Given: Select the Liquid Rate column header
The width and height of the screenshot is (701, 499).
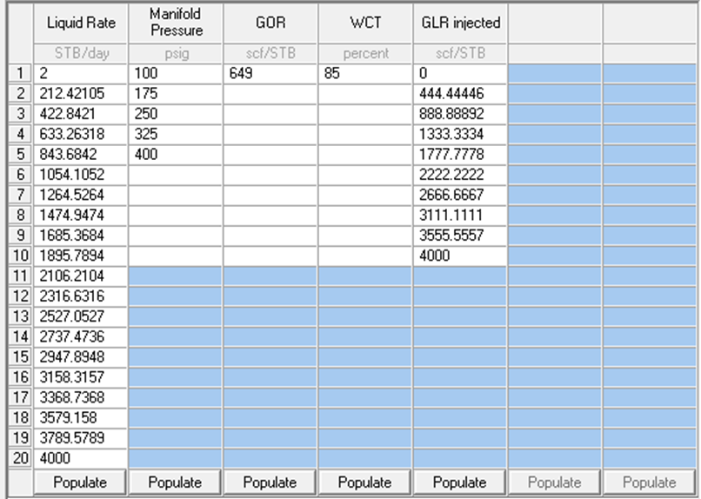Looking at the screenshot, I should (81, 23).
